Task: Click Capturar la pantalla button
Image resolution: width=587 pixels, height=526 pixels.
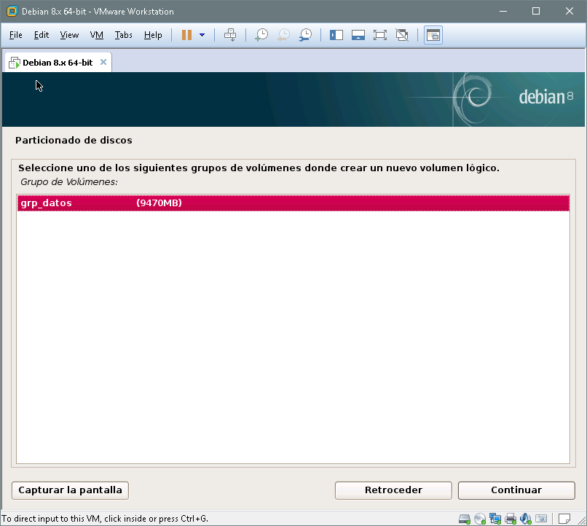Action: pos(71,490)
